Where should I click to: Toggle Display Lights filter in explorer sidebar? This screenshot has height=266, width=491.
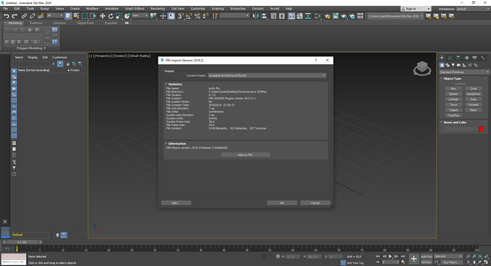point(14,83)
